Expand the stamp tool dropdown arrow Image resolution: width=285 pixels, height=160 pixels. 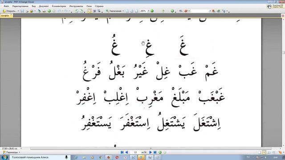click(x=189, y=11)
